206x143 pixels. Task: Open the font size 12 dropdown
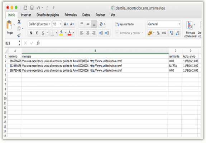pyautogui.click(x=60, y=24)
